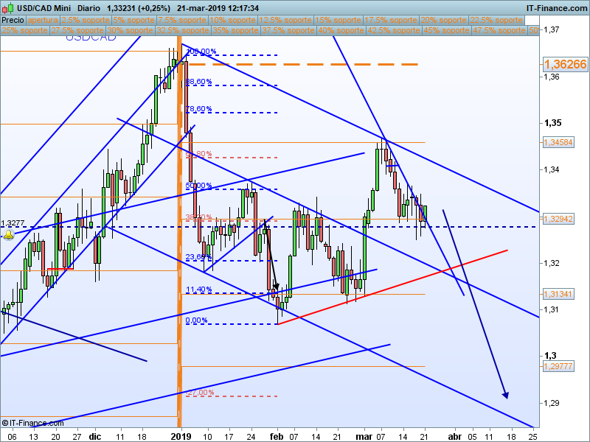Screen dimensions: 590x442
Task: Click the USD/CAD Mini instrument name
Action: (x=44, y=8)
